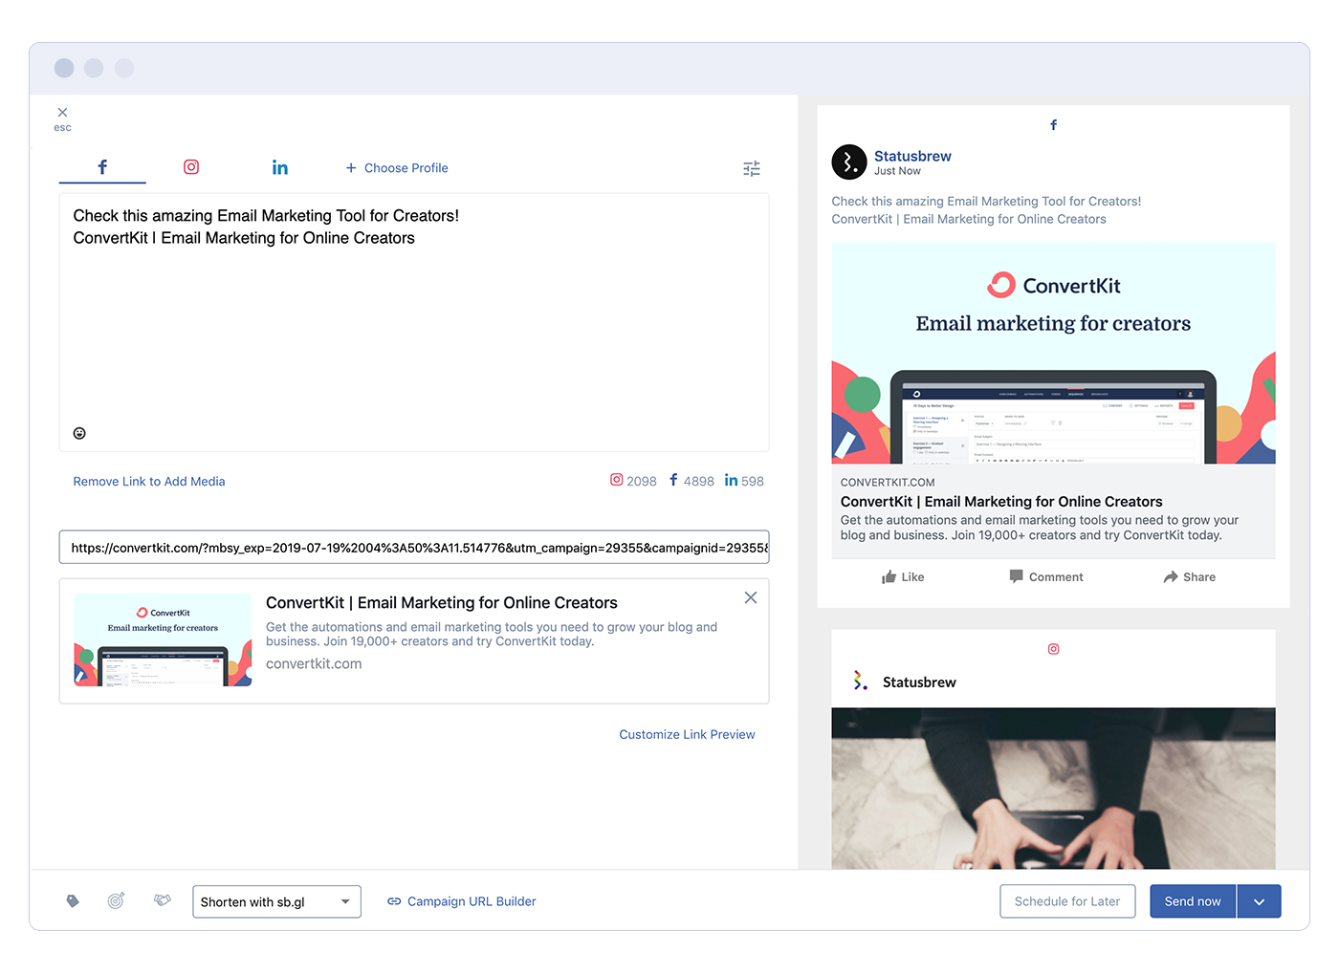Remove the link preview card with X

[751, 597]
